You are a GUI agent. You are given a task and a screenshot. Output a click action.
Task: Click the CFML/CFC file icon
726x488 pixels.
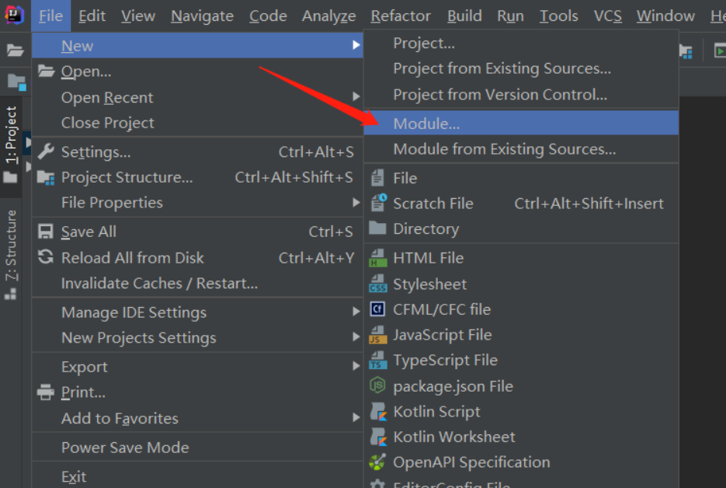click(377, 308)
